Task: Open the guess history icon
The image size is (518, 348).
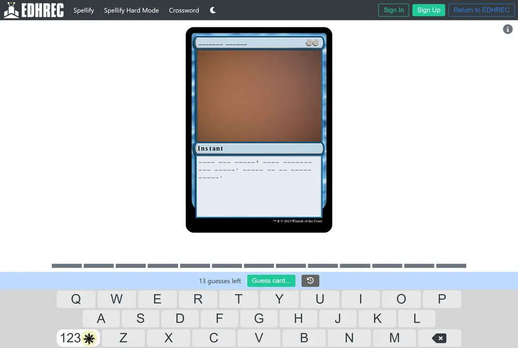Action: coord(310,281)
